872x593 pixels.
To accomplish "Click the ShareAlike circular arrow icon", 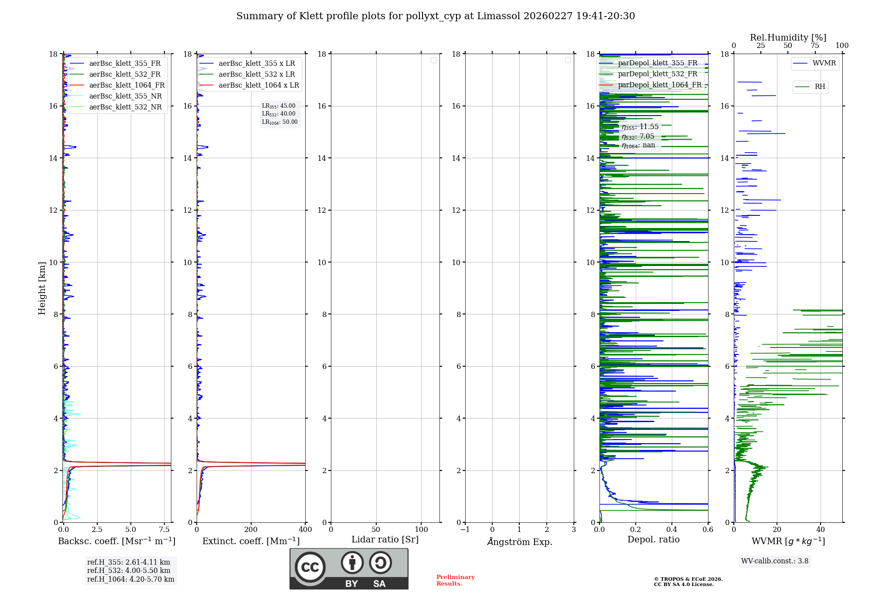I will click(380, 563).
